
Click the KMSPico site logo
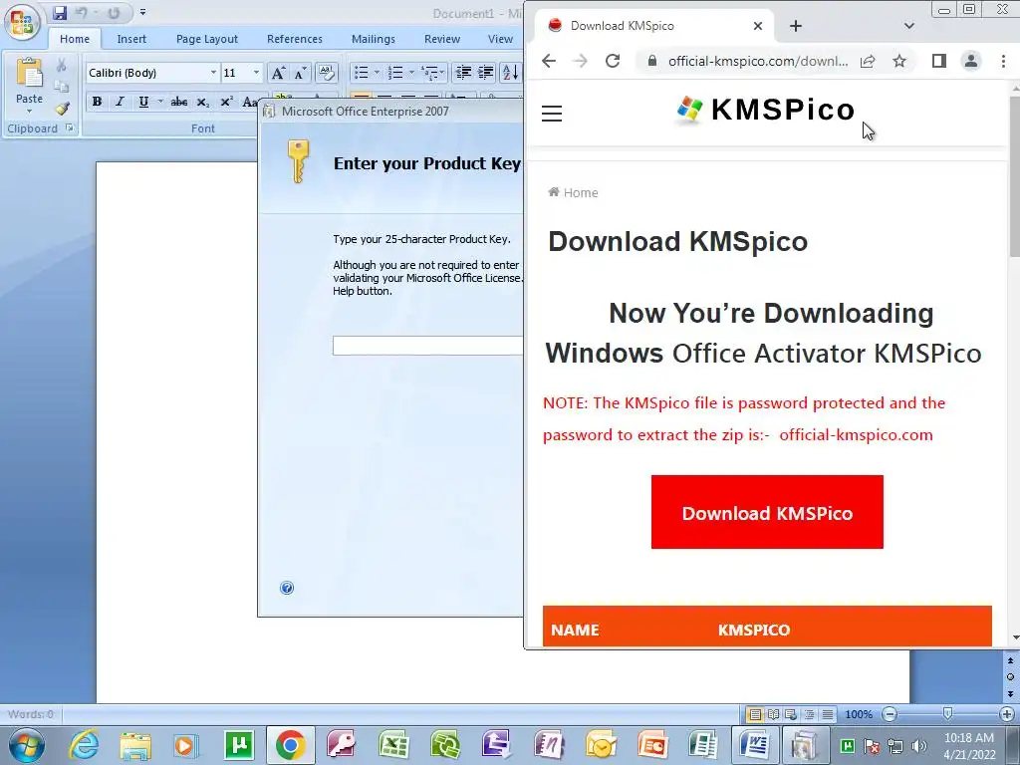point(765,110)
